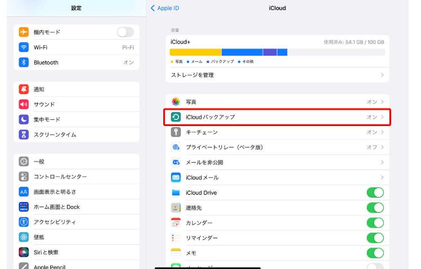Viewport: 421px width, 269px height.
Task: Tap the Wi-Fi network value Pi-Fi
Action: click(x=128, y=47)
